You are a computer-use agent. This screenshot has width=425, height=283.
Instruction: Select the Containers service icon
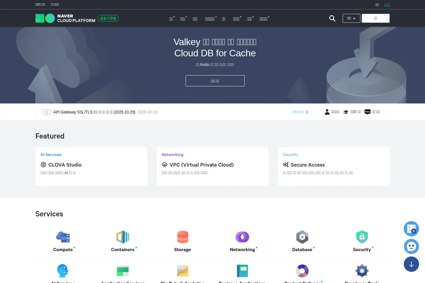click(x=123, y=237)
